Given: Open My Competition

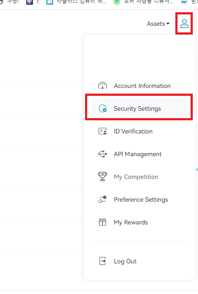Looking at the screenshot, I should click(140, 177).
